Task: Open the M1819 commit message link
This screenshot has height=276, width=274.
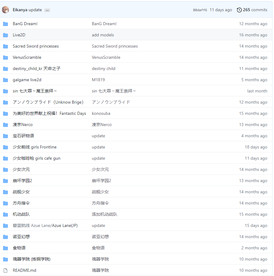Action: 98,80
